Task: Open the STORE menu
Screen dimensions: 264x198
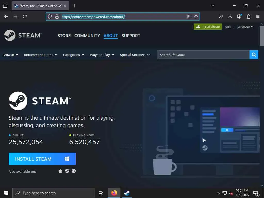Action: click(64, 36)
